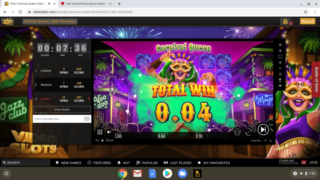Screen dimensions: 320x180
Task: Click the game search box
Action: point(26,163)
